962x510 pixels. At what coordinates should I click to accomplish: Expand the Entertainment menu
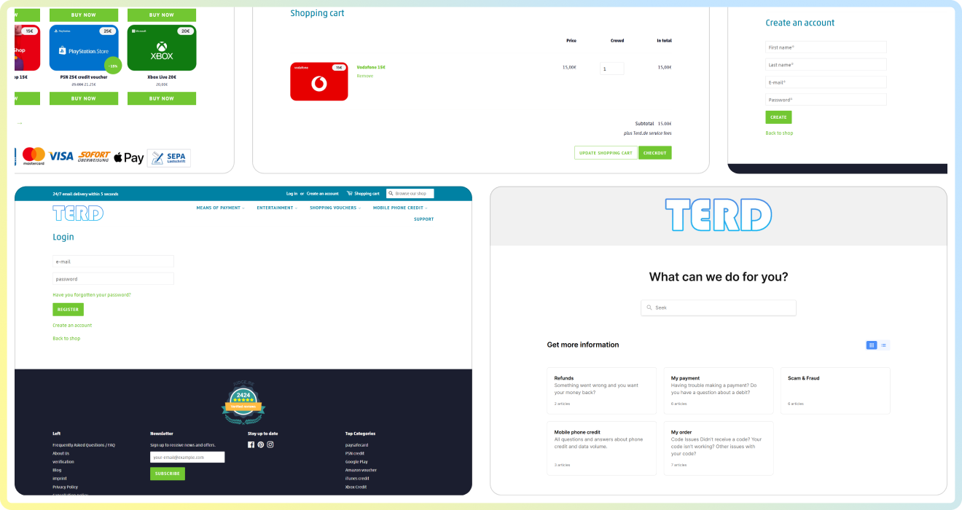coord(277,208)
